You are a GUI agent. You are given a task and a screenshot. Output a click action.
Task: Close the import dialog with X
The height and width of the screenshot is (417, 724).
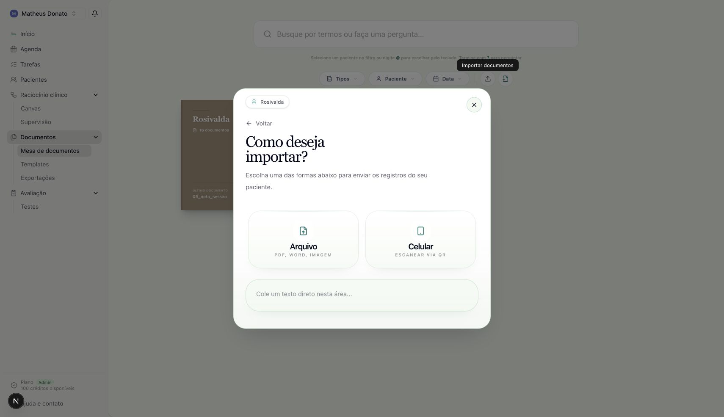pos(474,105)
